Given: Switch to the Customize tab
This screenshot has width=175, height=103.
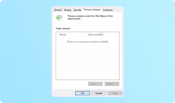Looking at the screenshot, I should coord(108,10).
